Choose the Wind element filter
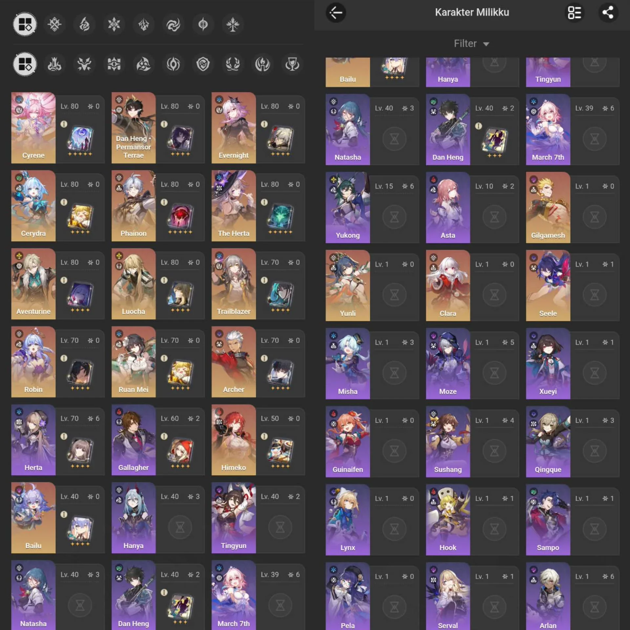Image resolution: width=630 pixels, height=630 pixels. 173,24
